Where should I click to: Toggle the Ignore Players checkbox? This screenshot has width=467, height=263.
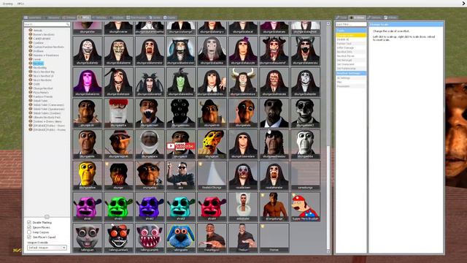[29, 227]
